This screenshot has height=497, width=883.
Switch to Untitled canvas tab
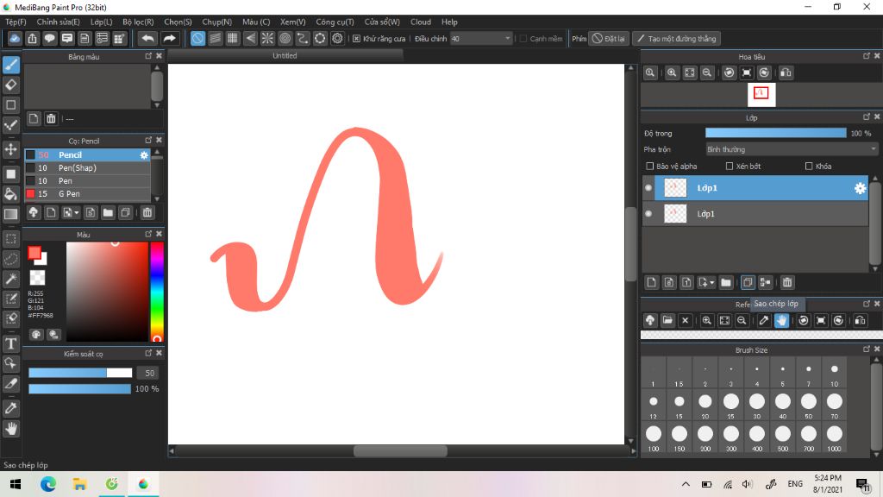(x=285, y=56)
